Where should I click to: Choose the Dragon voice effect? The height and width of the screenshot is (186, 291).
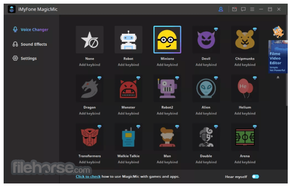(90, 88)
